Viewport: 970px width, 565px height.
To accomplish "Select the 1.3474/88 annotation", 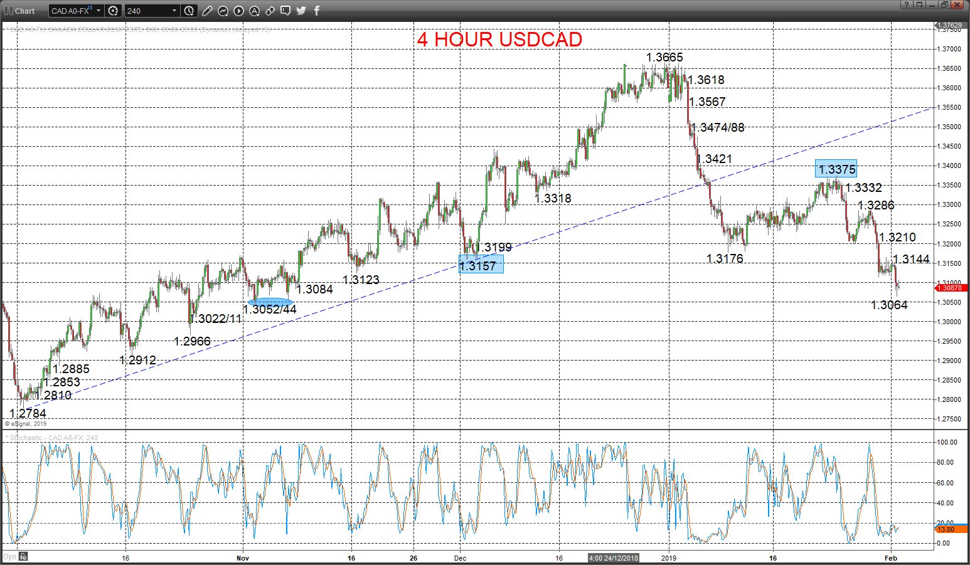I will coord(717,127).
